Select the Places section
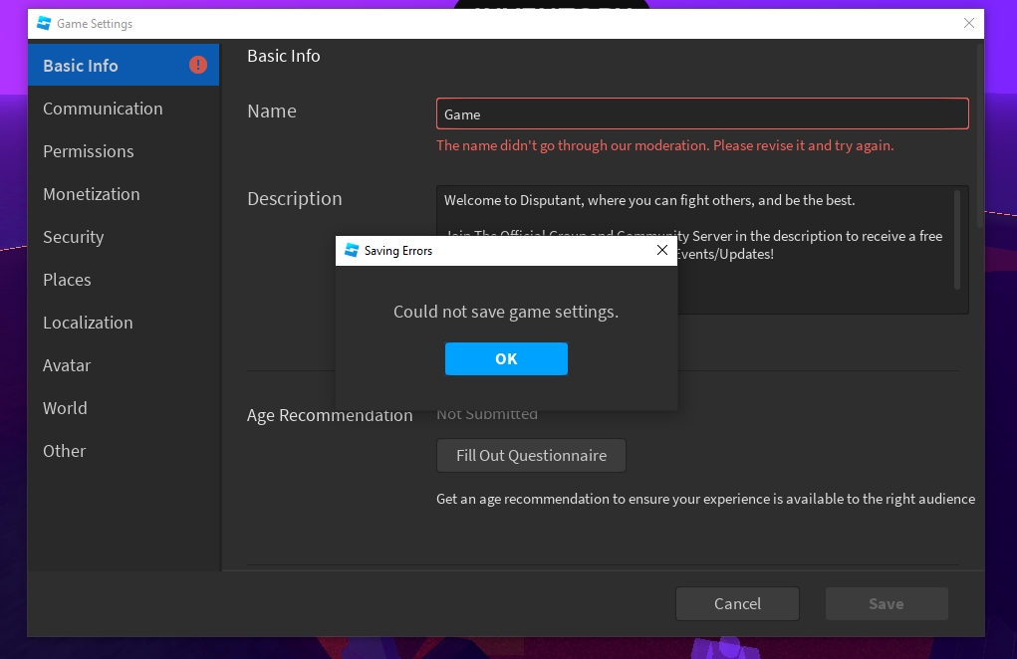 click(67, 280)
